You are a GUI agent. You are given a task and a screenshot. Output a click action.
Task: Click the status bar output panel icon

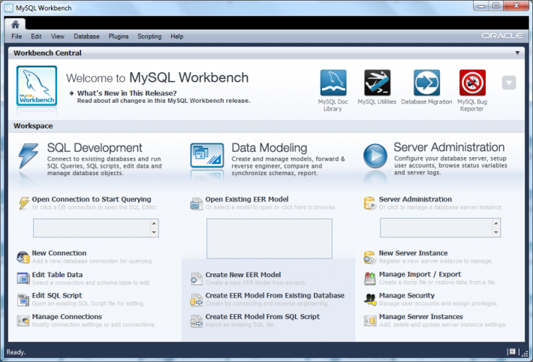point(512,351)
